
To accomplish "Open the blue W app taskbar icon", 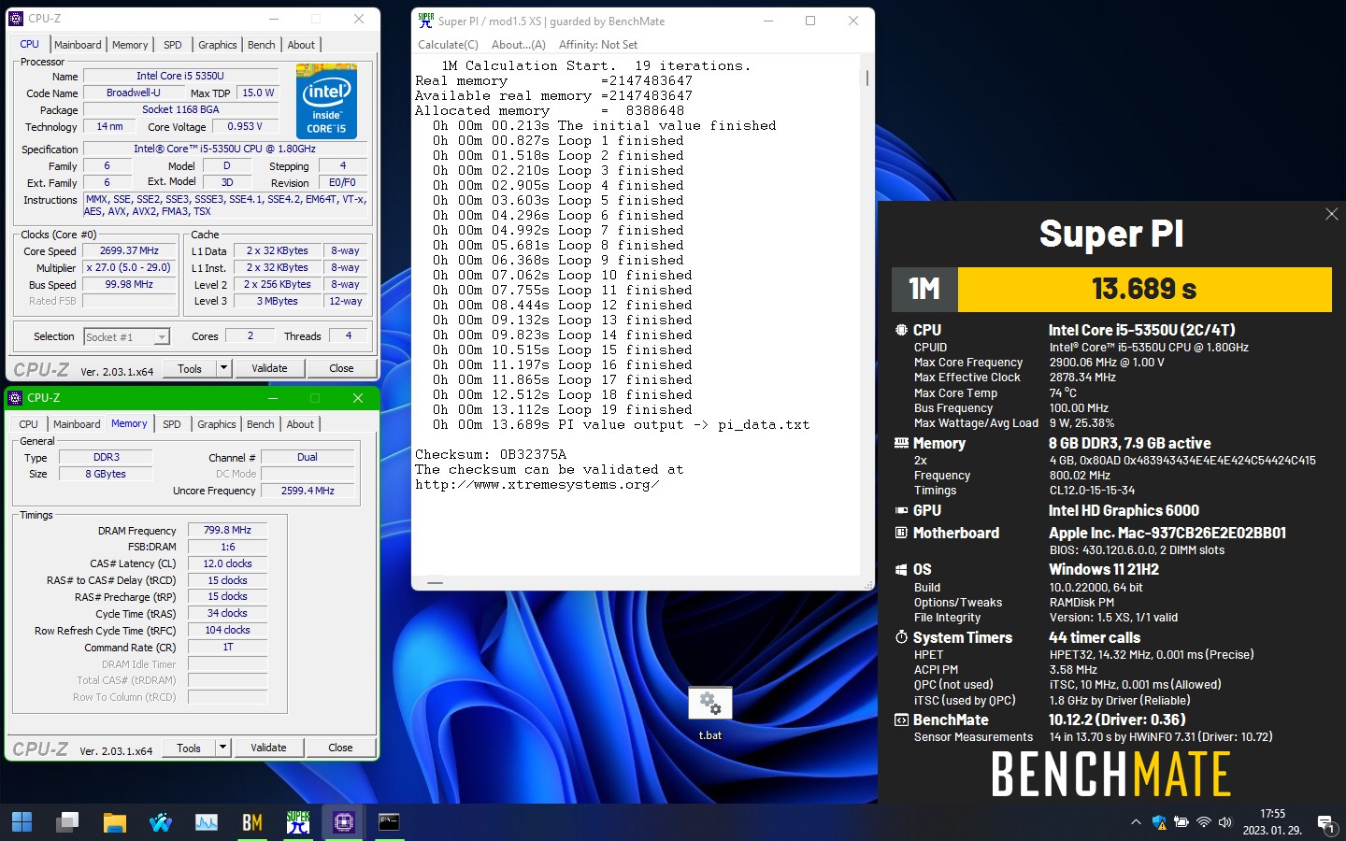I will tap(161, 822).
